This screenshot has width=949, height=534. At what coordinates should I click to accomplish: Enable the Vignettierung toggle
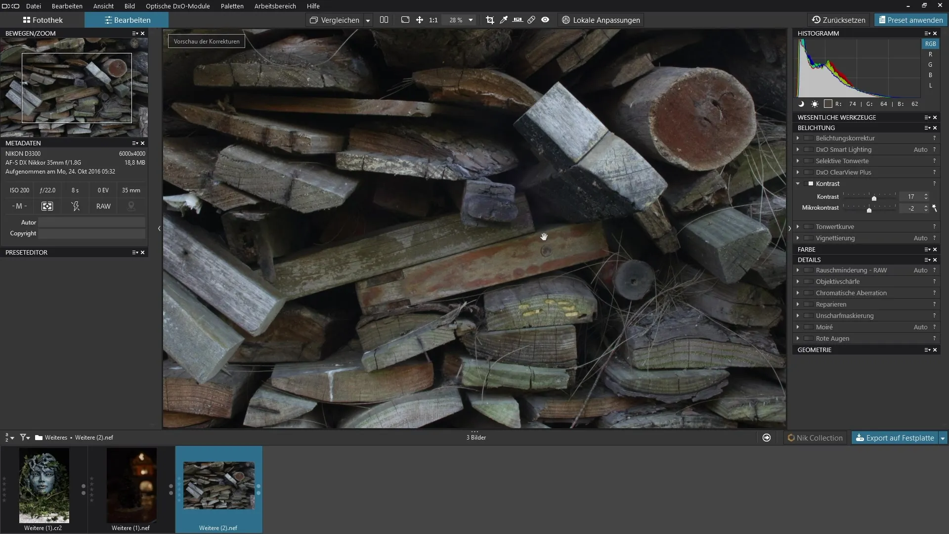pyautogui.click(x=809, y=238)
